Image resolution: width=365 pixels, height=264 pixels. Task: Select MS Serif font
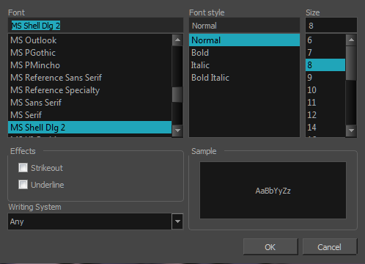pyautogui.click(x=90, y=115)
